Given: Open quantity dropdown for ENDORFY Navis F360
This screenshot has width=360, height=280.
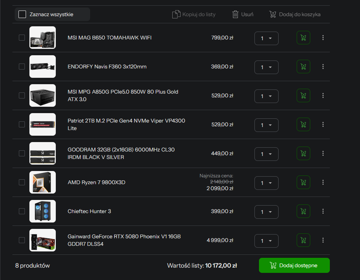Looking at the screenshot, I should (x=267, y=67).
